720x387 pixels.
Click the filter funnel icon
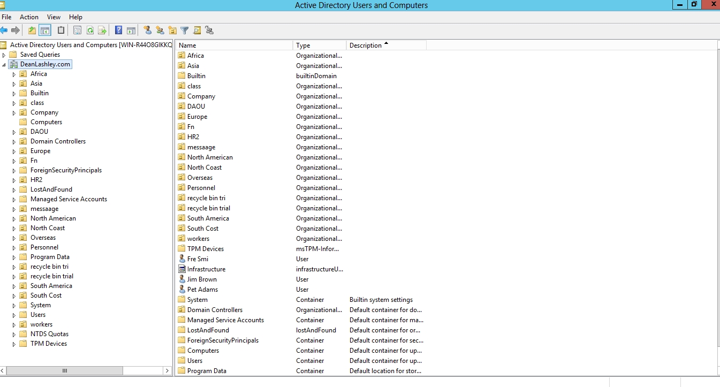pos(185,31)
